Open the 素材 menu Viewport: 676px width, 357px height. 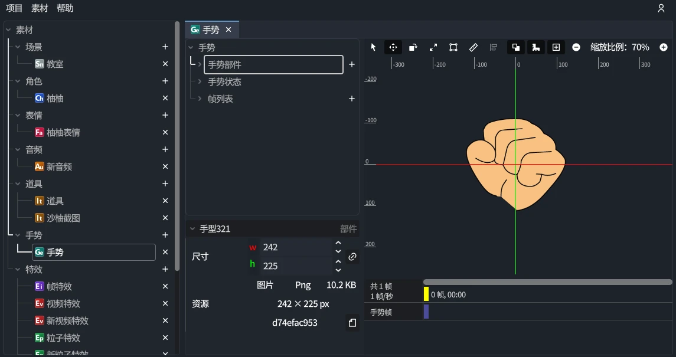click(x=40, y=8)
